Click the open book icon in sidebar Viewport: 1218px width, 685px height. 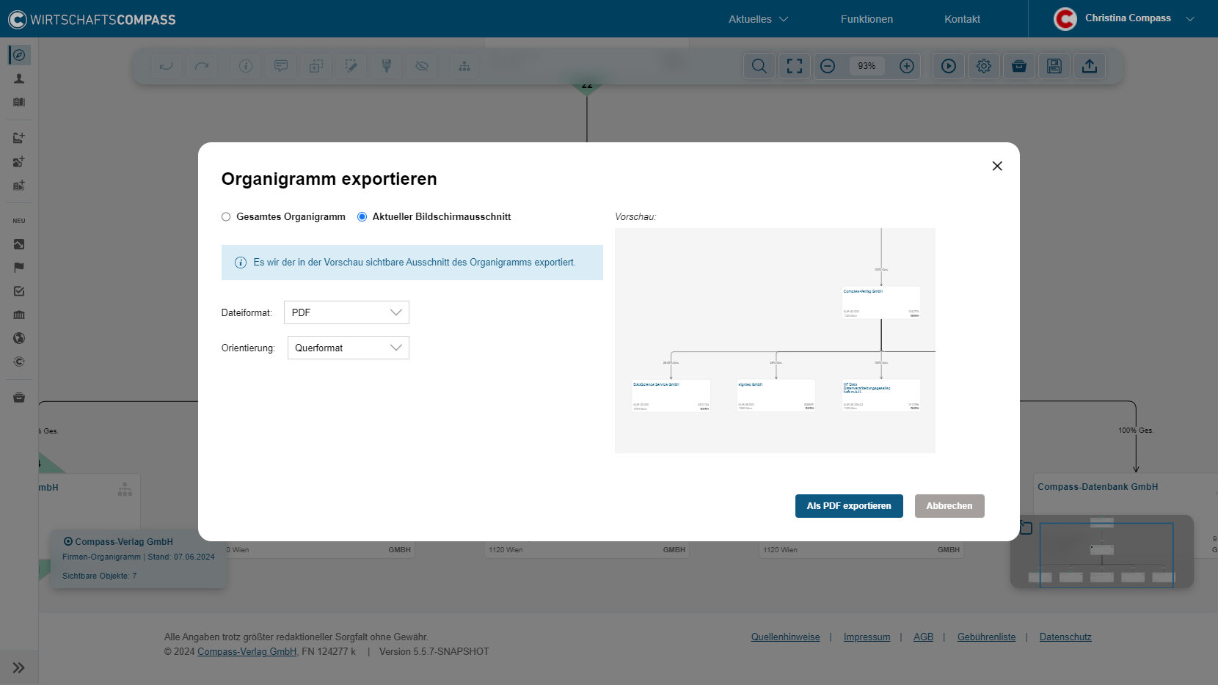[x=19, y=102]
